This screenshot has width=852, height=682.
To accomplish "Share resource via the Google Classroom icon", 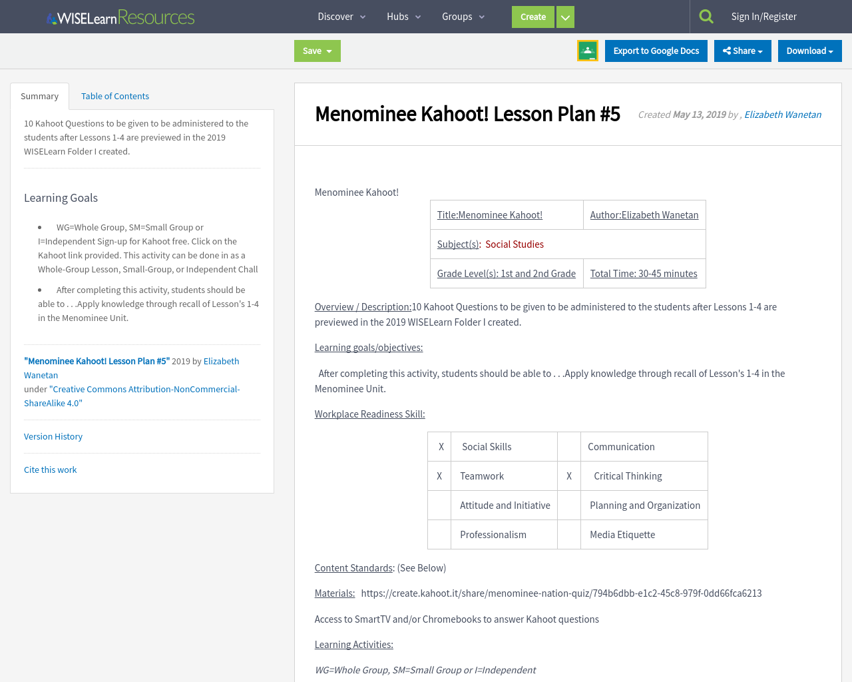I will click(587, 50).
